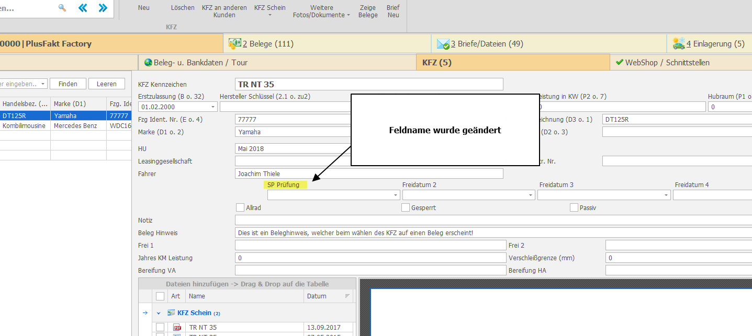The width and height of the screenshot is (752, 336).
Task: Toggle the Allrad checkbox
Action: (x=240, y=207)
